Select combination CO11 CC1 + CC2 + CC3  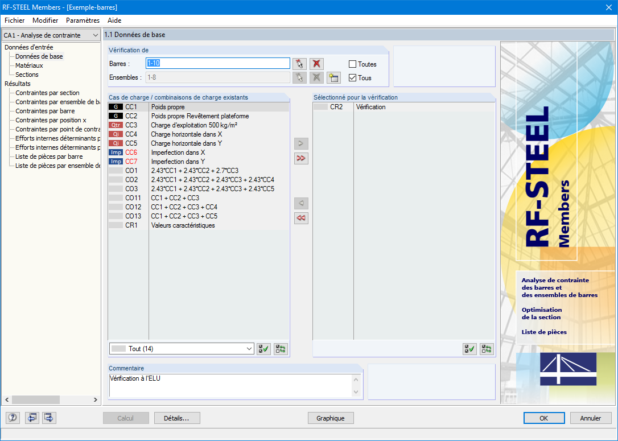(x=199, y=198)
